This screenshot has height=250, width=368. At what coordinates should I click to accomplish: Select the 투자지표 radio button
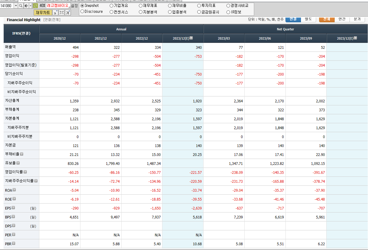(199, 6)
